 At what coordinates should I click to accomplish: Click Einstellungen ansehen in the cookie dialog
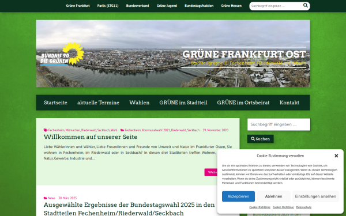(x=315, y=196)
